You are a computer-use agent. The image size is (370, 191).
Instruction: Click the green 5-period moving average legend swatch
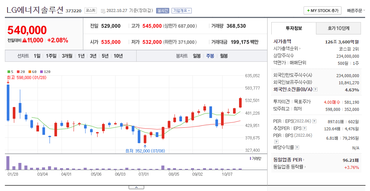point(9,72)
